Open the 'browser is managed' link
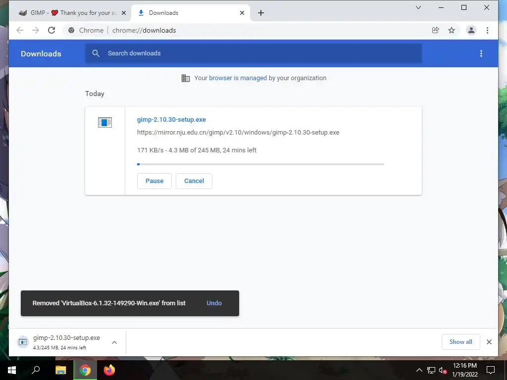 click(238, 78)
